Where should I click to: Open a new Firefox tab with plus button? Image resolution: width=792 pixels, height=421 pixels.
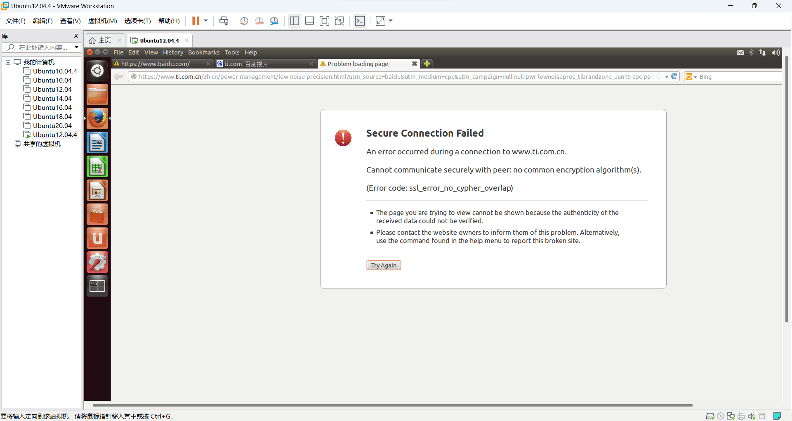tap(427, 64)
